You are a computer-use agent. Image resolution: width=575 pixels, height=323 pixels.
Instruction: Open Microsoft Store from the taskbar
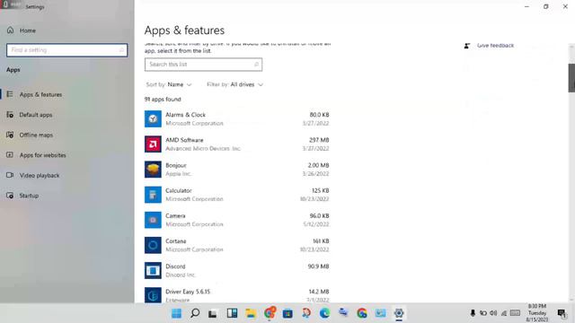287,313
